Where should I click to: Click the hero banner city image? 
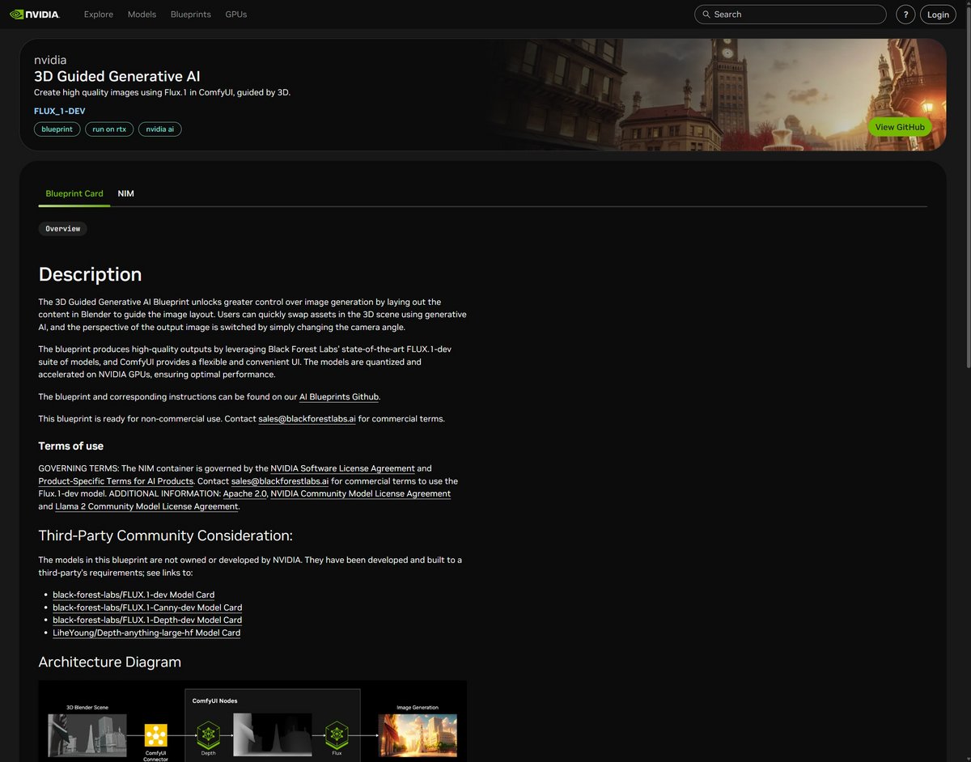coord(720,95)
